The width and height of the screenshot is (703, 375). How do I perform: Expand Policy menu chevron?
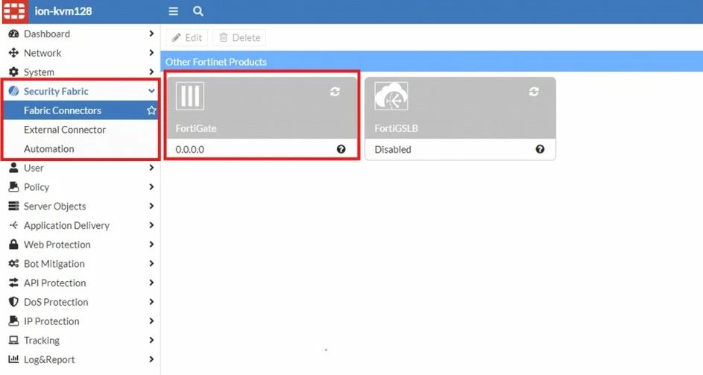[x=151, y=186]
